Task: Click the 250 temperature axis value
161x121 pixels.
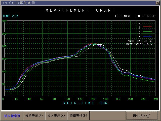Action: 4,34
